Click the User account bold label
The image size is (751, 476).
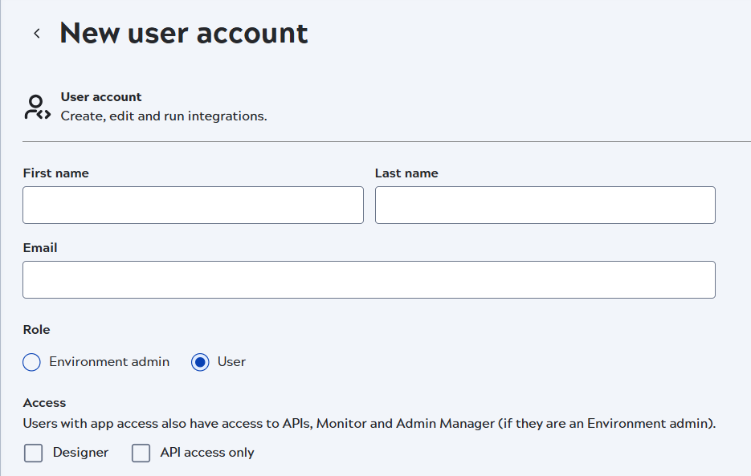(101, 96)
